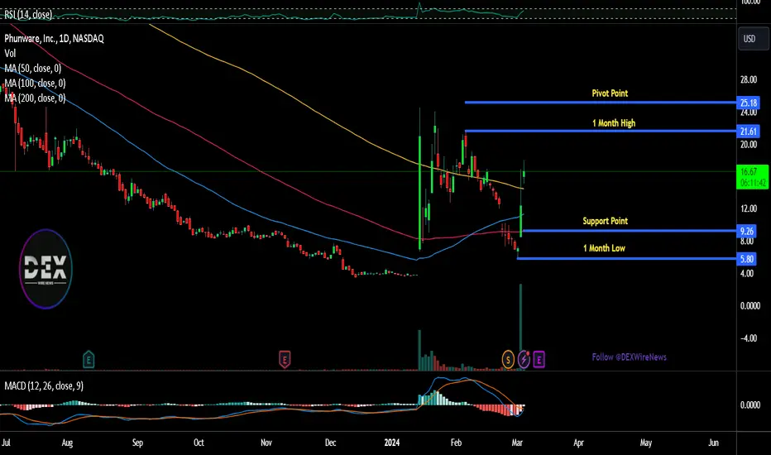Viewport: 771px width, 455px height.
Task: Click the tall volume bar in early March
Action: [x=520, y=327]
